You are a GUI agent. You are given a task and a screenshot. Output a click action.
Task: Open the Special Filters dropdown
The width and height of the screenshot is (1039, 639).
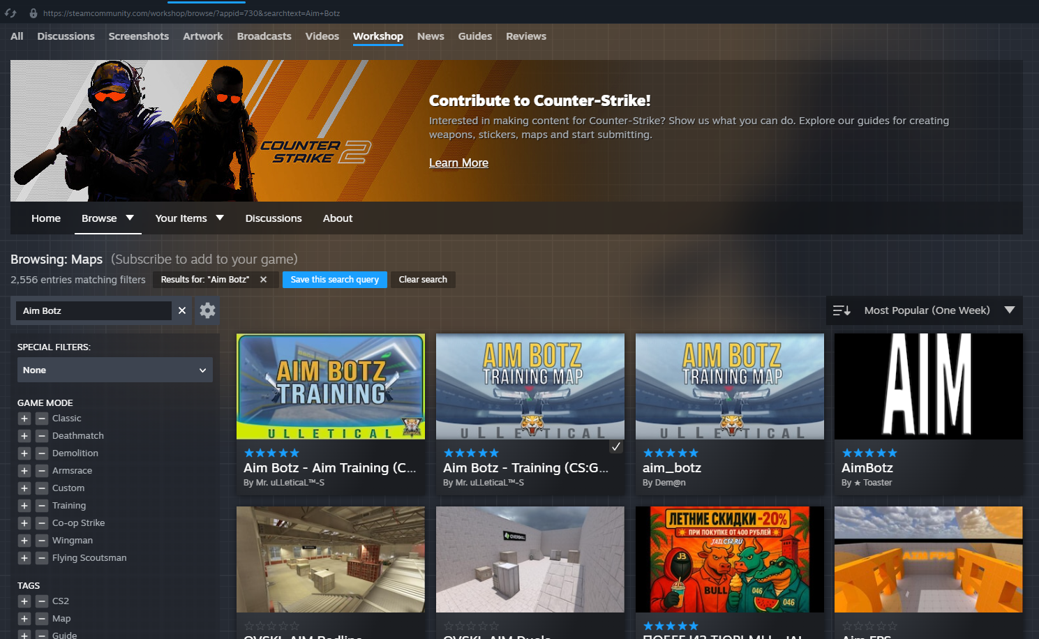pos(115,370)
